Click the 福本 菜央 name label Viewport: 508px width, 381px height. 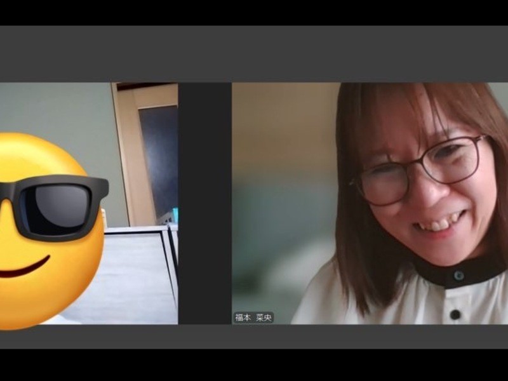pyautogui.click(x=253, y=317)
